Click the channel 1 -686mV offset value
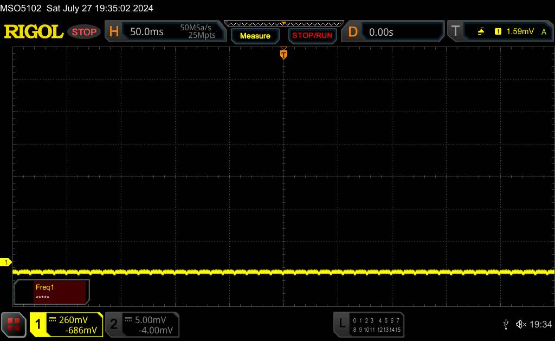Screen dimensions: 555x341 (81, 330)
